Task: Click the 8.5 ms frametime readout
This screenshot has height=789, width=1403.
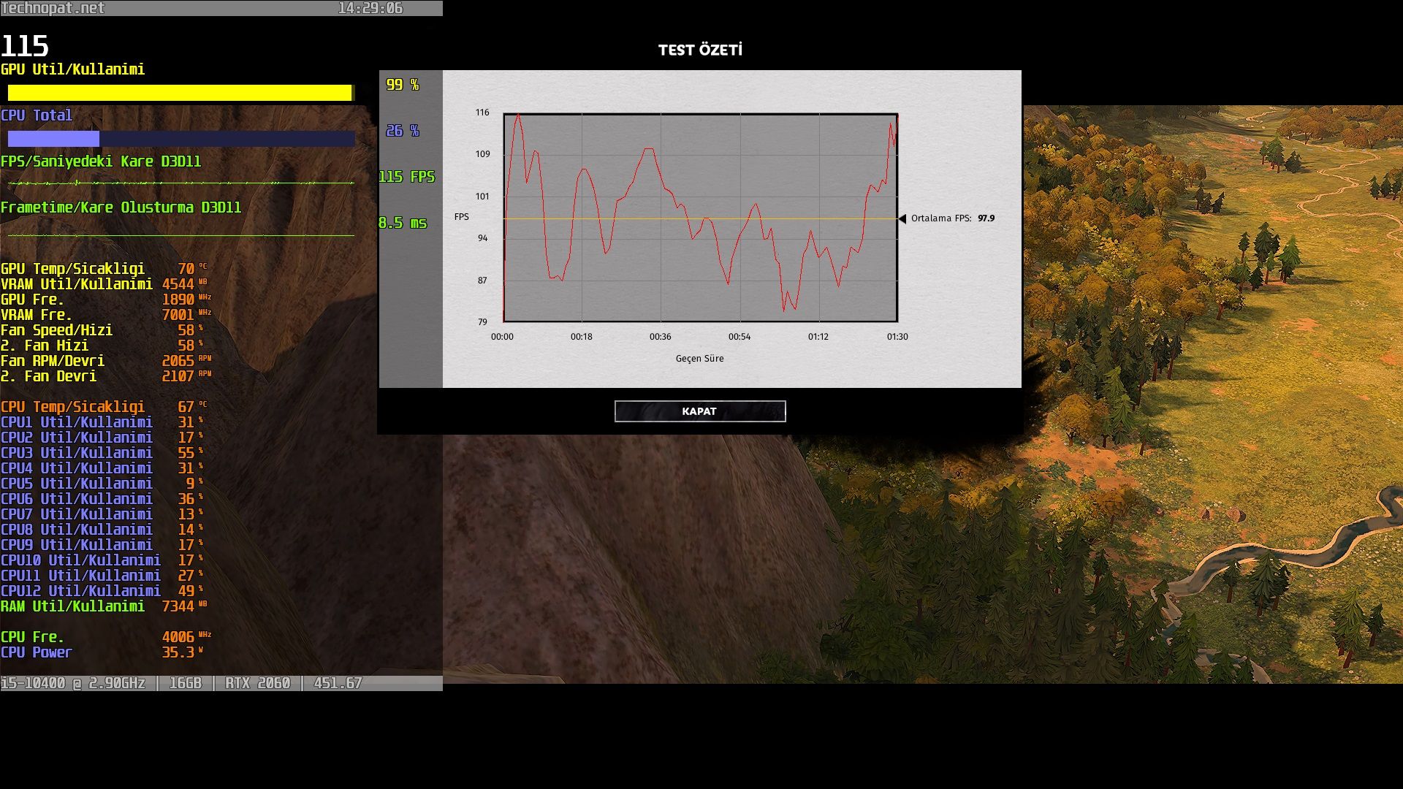Action: 403,223
